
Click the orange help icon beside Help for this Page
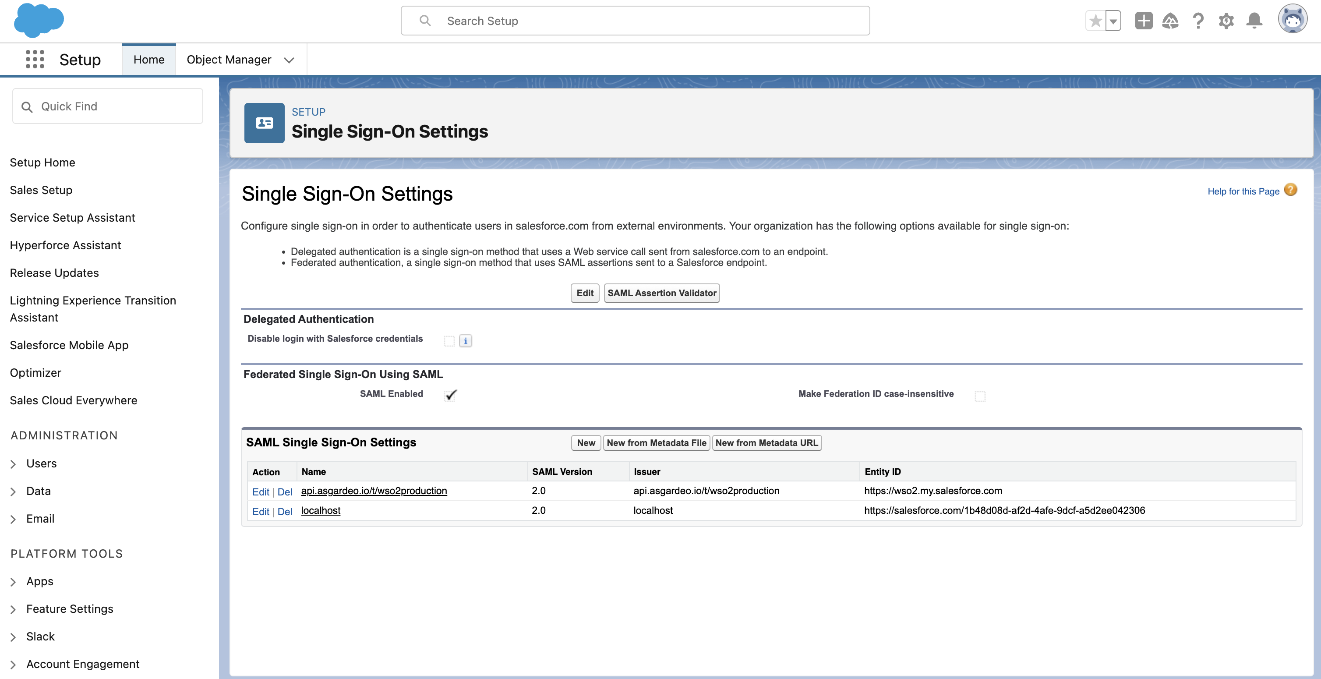pos(1290,190)
